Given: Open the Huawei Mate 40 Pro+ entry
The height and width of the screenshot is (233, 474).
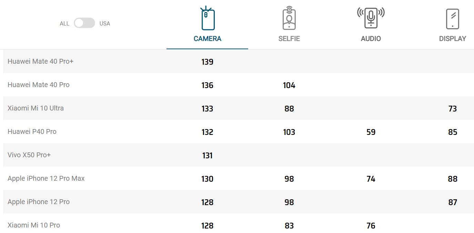Looking at the screenshot, I should point(40,61).
